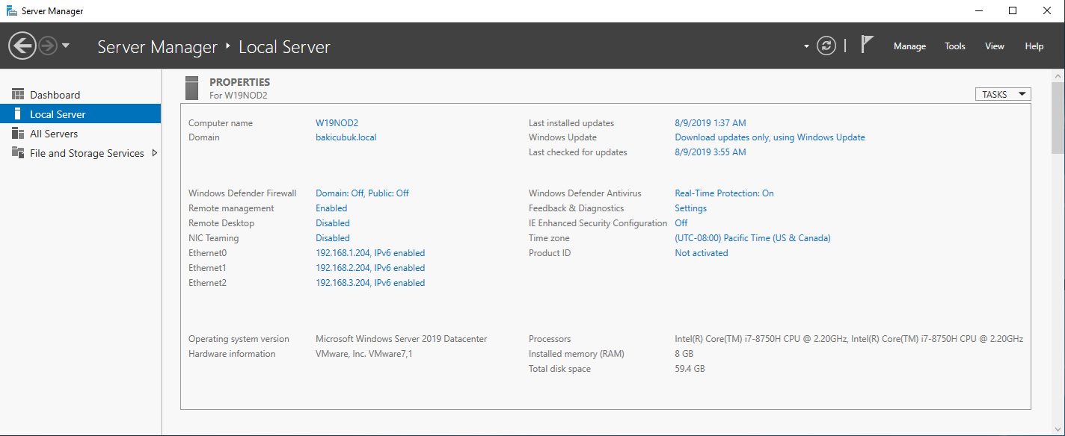Screen dimensions: 1065x436
Task: Click IE Enhanced Security Configuration Off link
Action: [681, 223]
